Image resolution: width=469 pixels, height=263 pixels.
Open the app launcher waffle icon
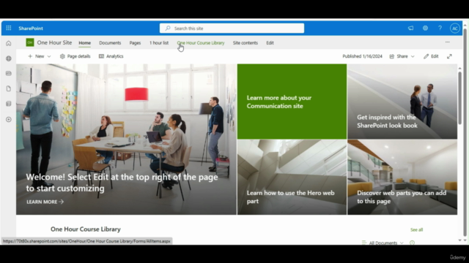tap(9, 28)
